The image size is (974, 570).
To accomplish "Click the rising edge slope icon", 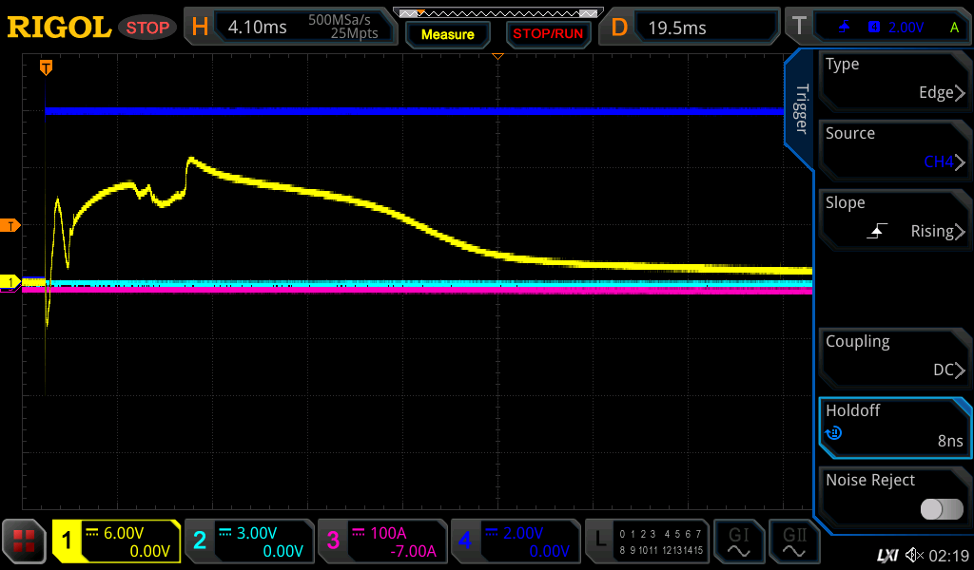I will click(x=878, y=231).
